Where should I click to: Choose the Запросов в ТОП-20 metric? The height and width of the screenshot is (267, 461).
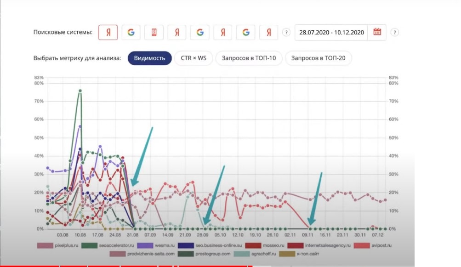point(319,58)
